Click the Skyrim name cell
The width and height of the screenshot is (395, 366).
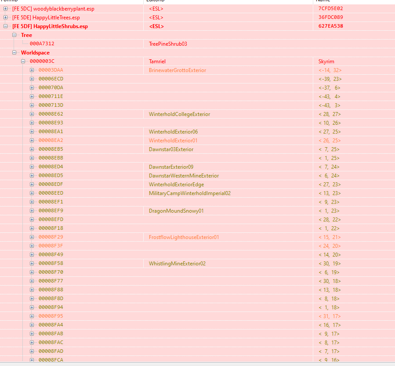[x=326, y=62]
